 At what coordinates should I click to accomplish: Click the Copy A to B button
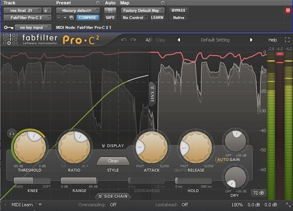tap(160, 40)
